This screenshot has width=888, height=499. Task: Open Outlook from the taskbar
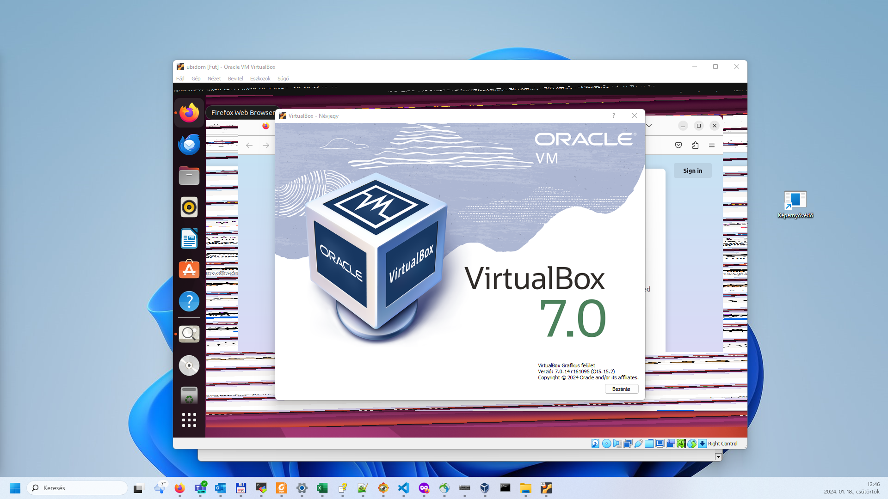coord(220,488)
